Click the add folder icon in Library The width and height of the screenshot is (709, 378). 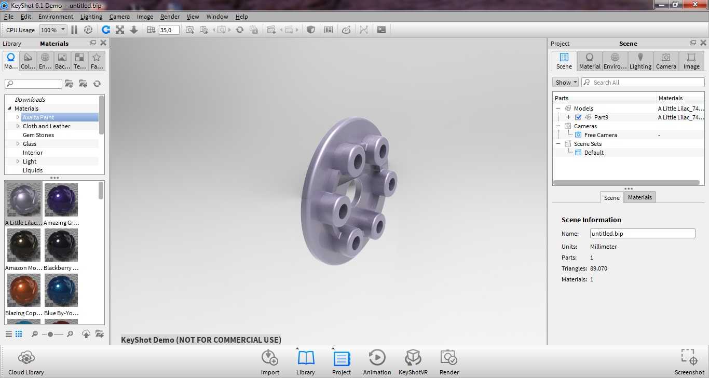[69, 84]
